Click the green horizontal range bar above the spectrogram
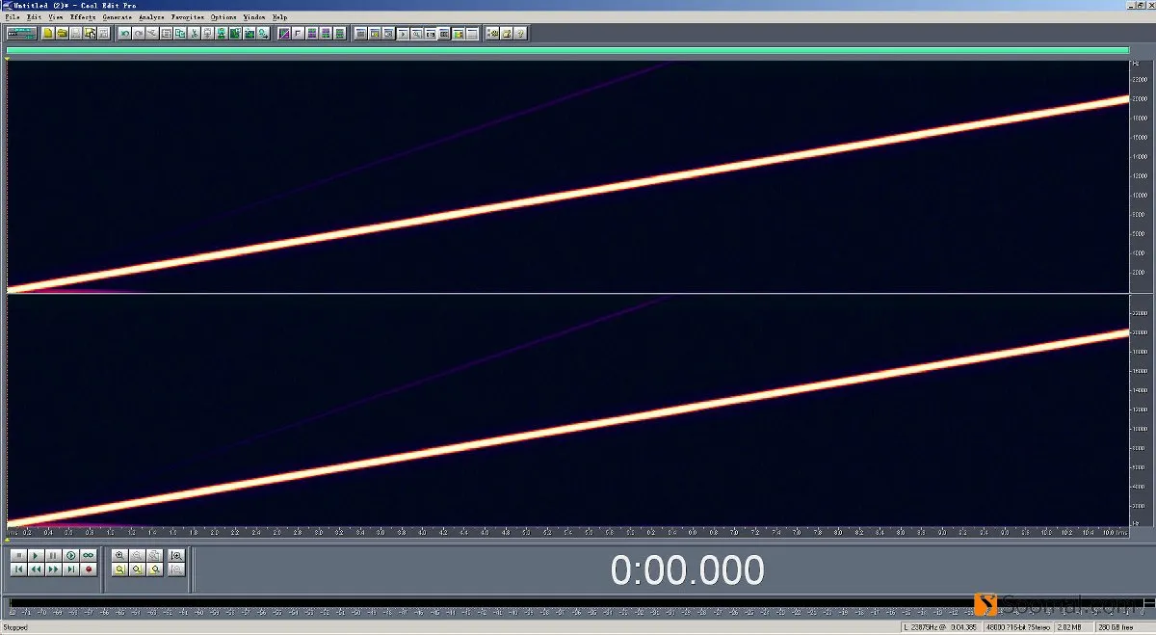This screenshot has width=1156, height=635. pyautogui.click(x=567, y=50)
